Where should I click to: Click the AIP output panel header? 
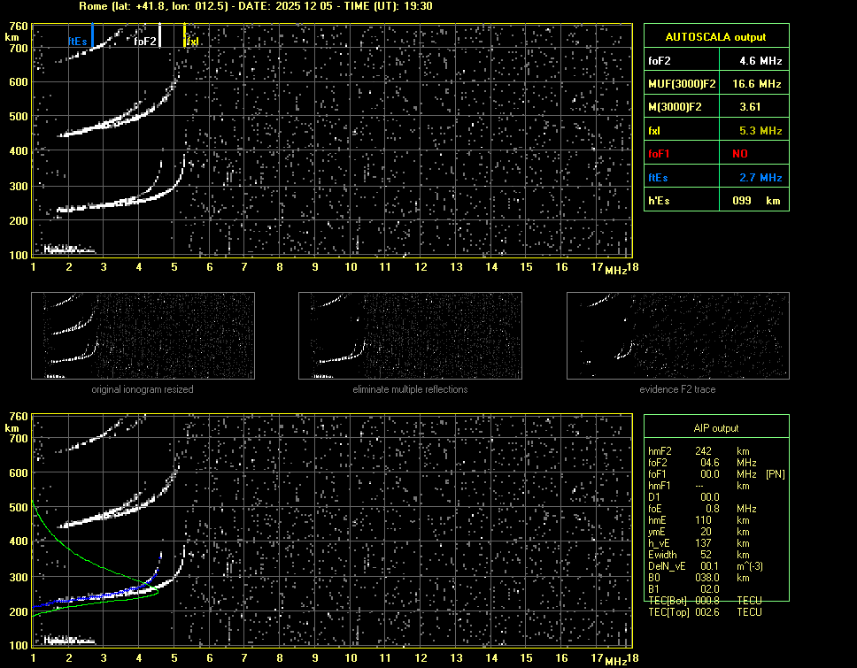pyautogui.click(x=715, y=428)
